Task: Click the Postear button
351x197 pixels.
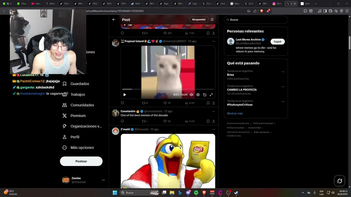Action: pyautogui.click(x=81, y=161)
